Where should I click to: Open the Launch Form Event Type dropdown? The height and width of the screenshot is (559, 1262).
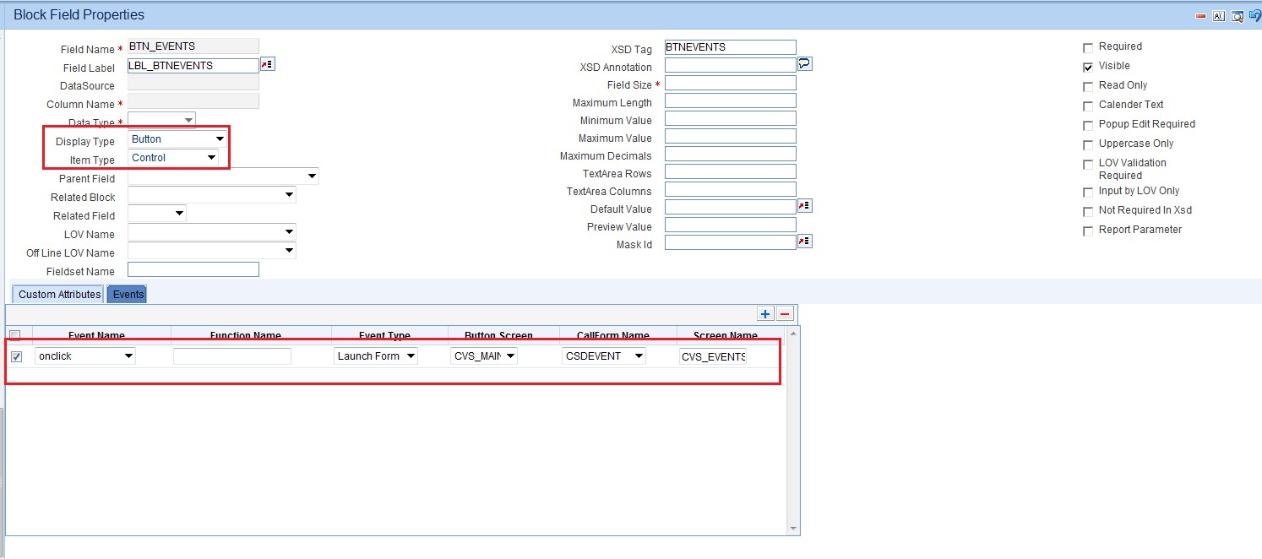pos(376,356)
